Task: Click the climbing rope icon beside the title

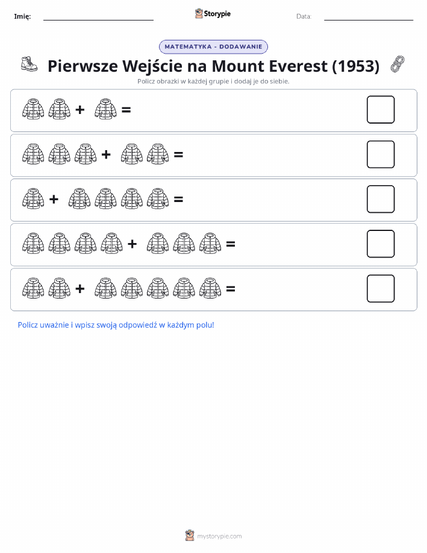Action: tap(397, 64)
